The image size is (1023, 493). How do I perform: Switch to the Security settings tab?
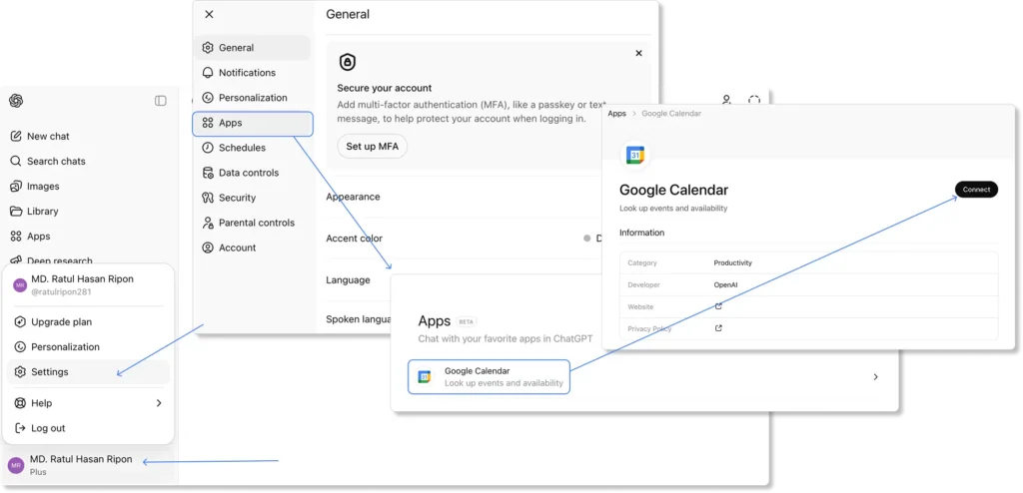coord(253,198)
